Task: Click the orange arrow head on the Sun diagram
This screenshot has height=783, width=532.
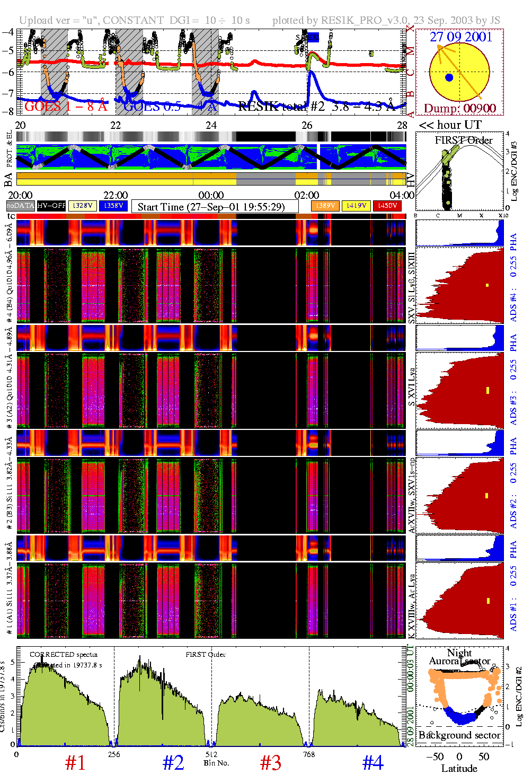Action: 439,48
